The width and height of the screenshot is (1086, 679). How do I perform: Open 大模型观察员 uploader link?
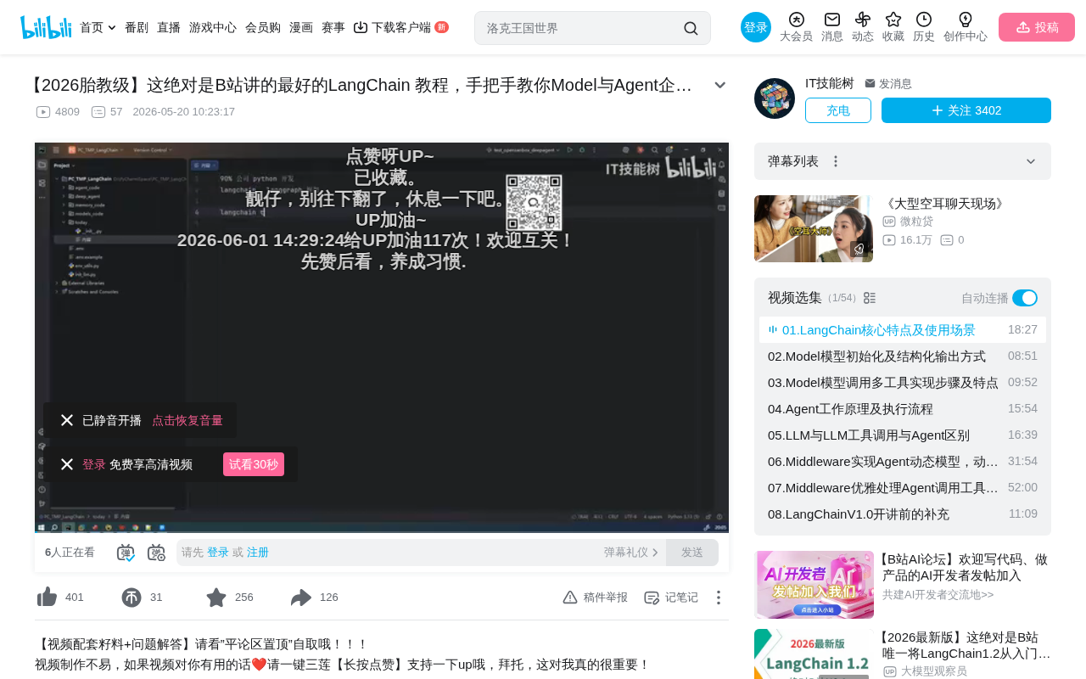coord(933,671)
